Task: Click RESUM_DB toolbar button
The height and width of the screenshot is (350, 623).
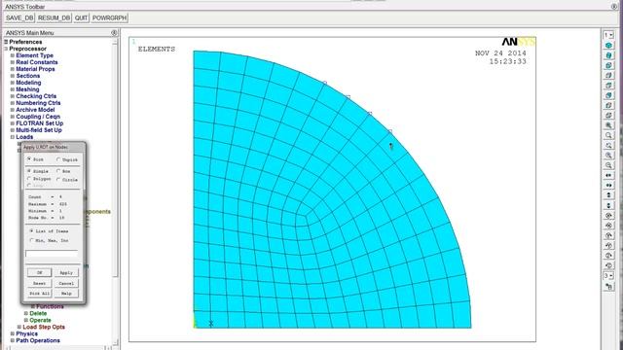Action: pos(55,17)
